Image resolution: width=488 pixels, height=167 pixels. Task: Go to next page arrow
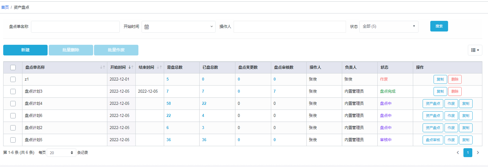coord(478,153)
